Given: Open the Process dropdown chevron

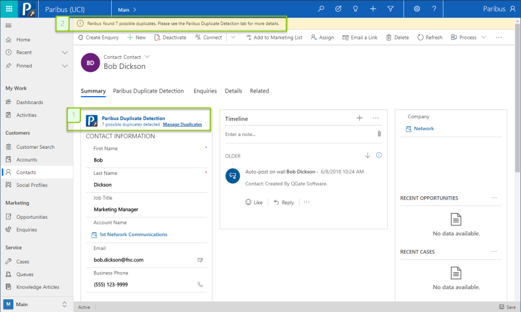Looking at the screenshot, I should [483, 37].
